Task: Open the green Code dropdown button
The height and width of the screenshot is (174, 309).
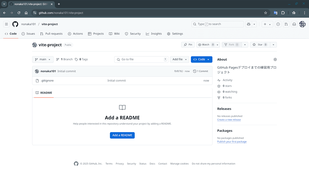Action: [x=201, y=60]
